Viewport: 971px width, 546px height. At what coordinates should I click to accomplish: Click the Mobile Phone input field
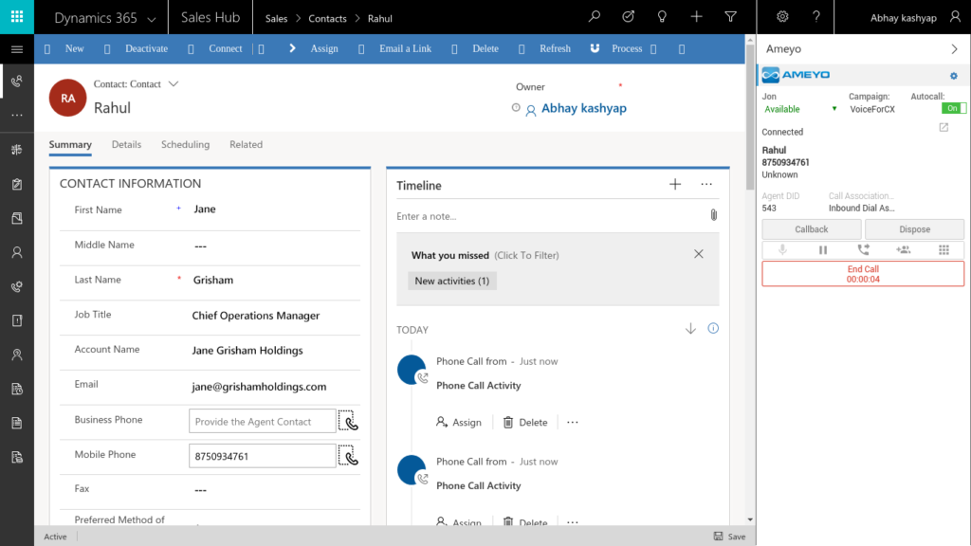coord(263,456)
